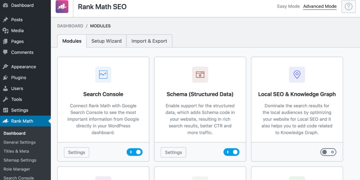Disable the Search Console module toggle
This screenshot has height=180, width=360.
(135, 152)
